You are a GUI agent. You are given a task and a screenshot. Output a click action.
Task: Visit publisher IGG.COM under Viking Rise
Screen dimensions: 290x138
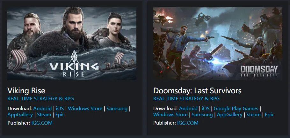pos(42,123)
